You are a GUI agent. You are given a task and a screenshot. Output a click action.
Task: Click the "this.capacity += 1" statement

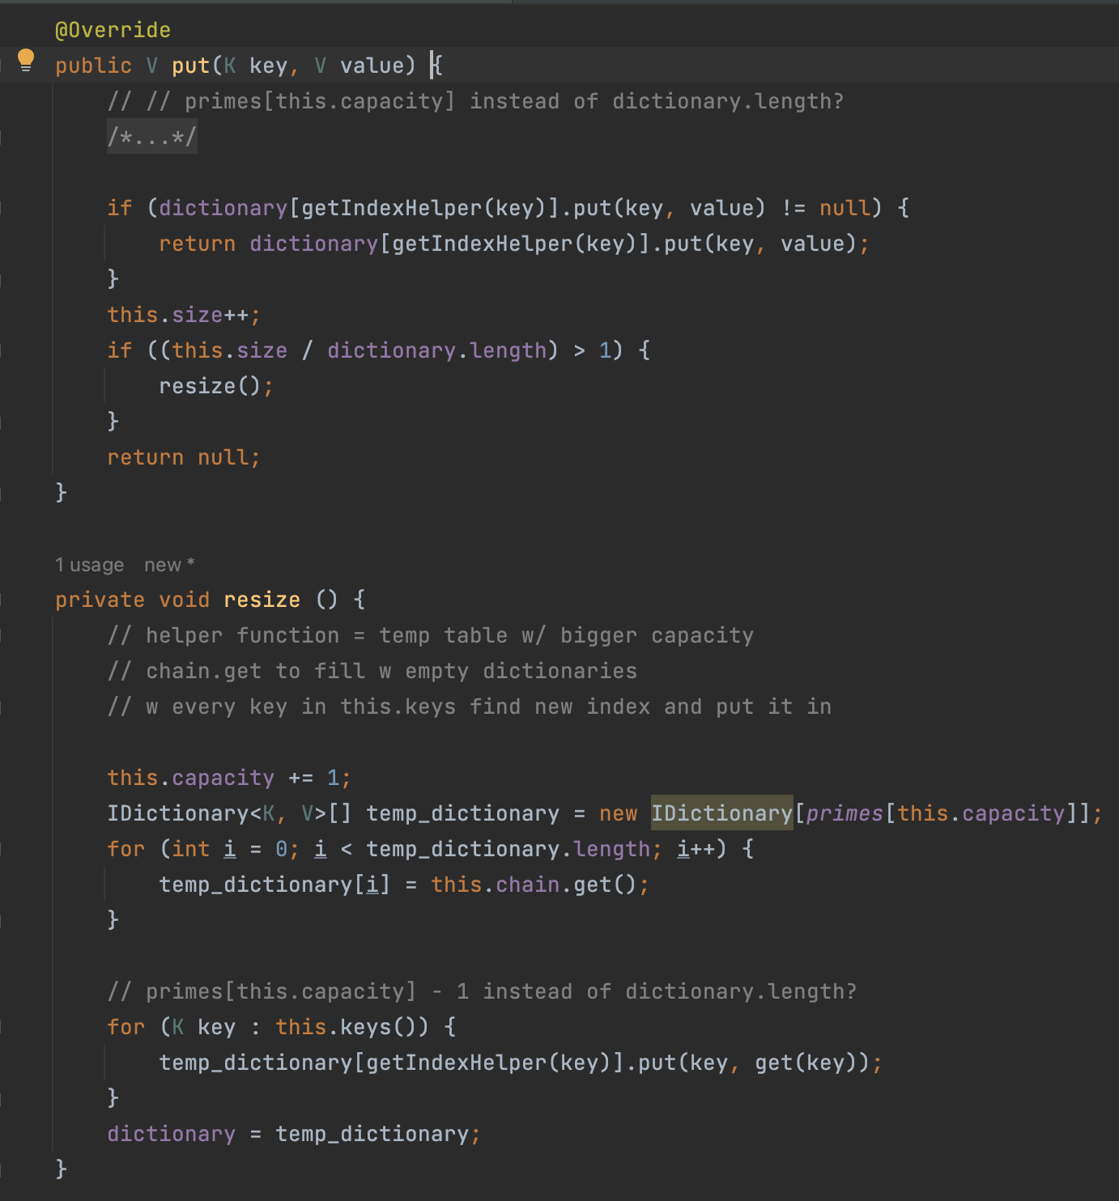click(228, 778)
